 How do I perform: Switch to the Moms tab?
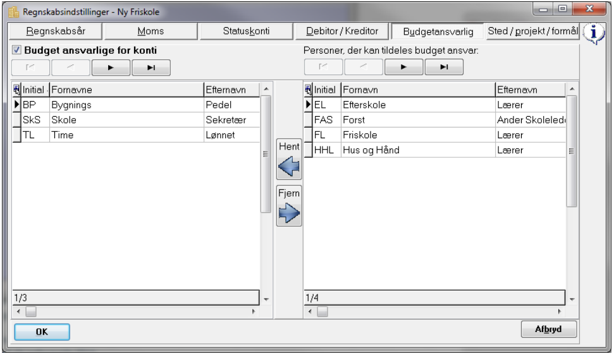150,32
